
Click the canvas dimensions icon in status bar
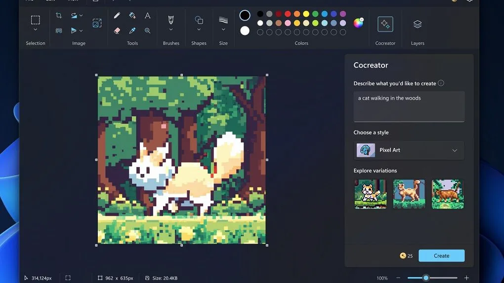click(100, 278)
